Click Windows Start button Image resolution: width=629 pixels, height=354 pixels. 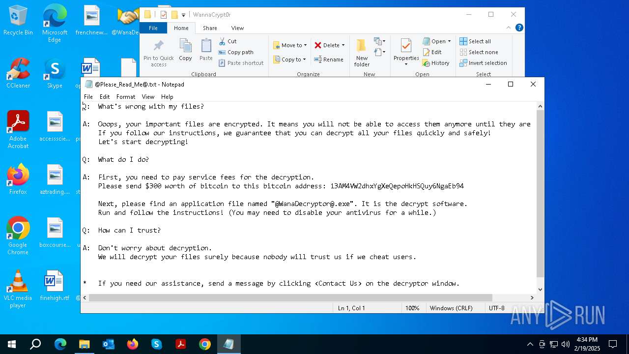[12, 344]
